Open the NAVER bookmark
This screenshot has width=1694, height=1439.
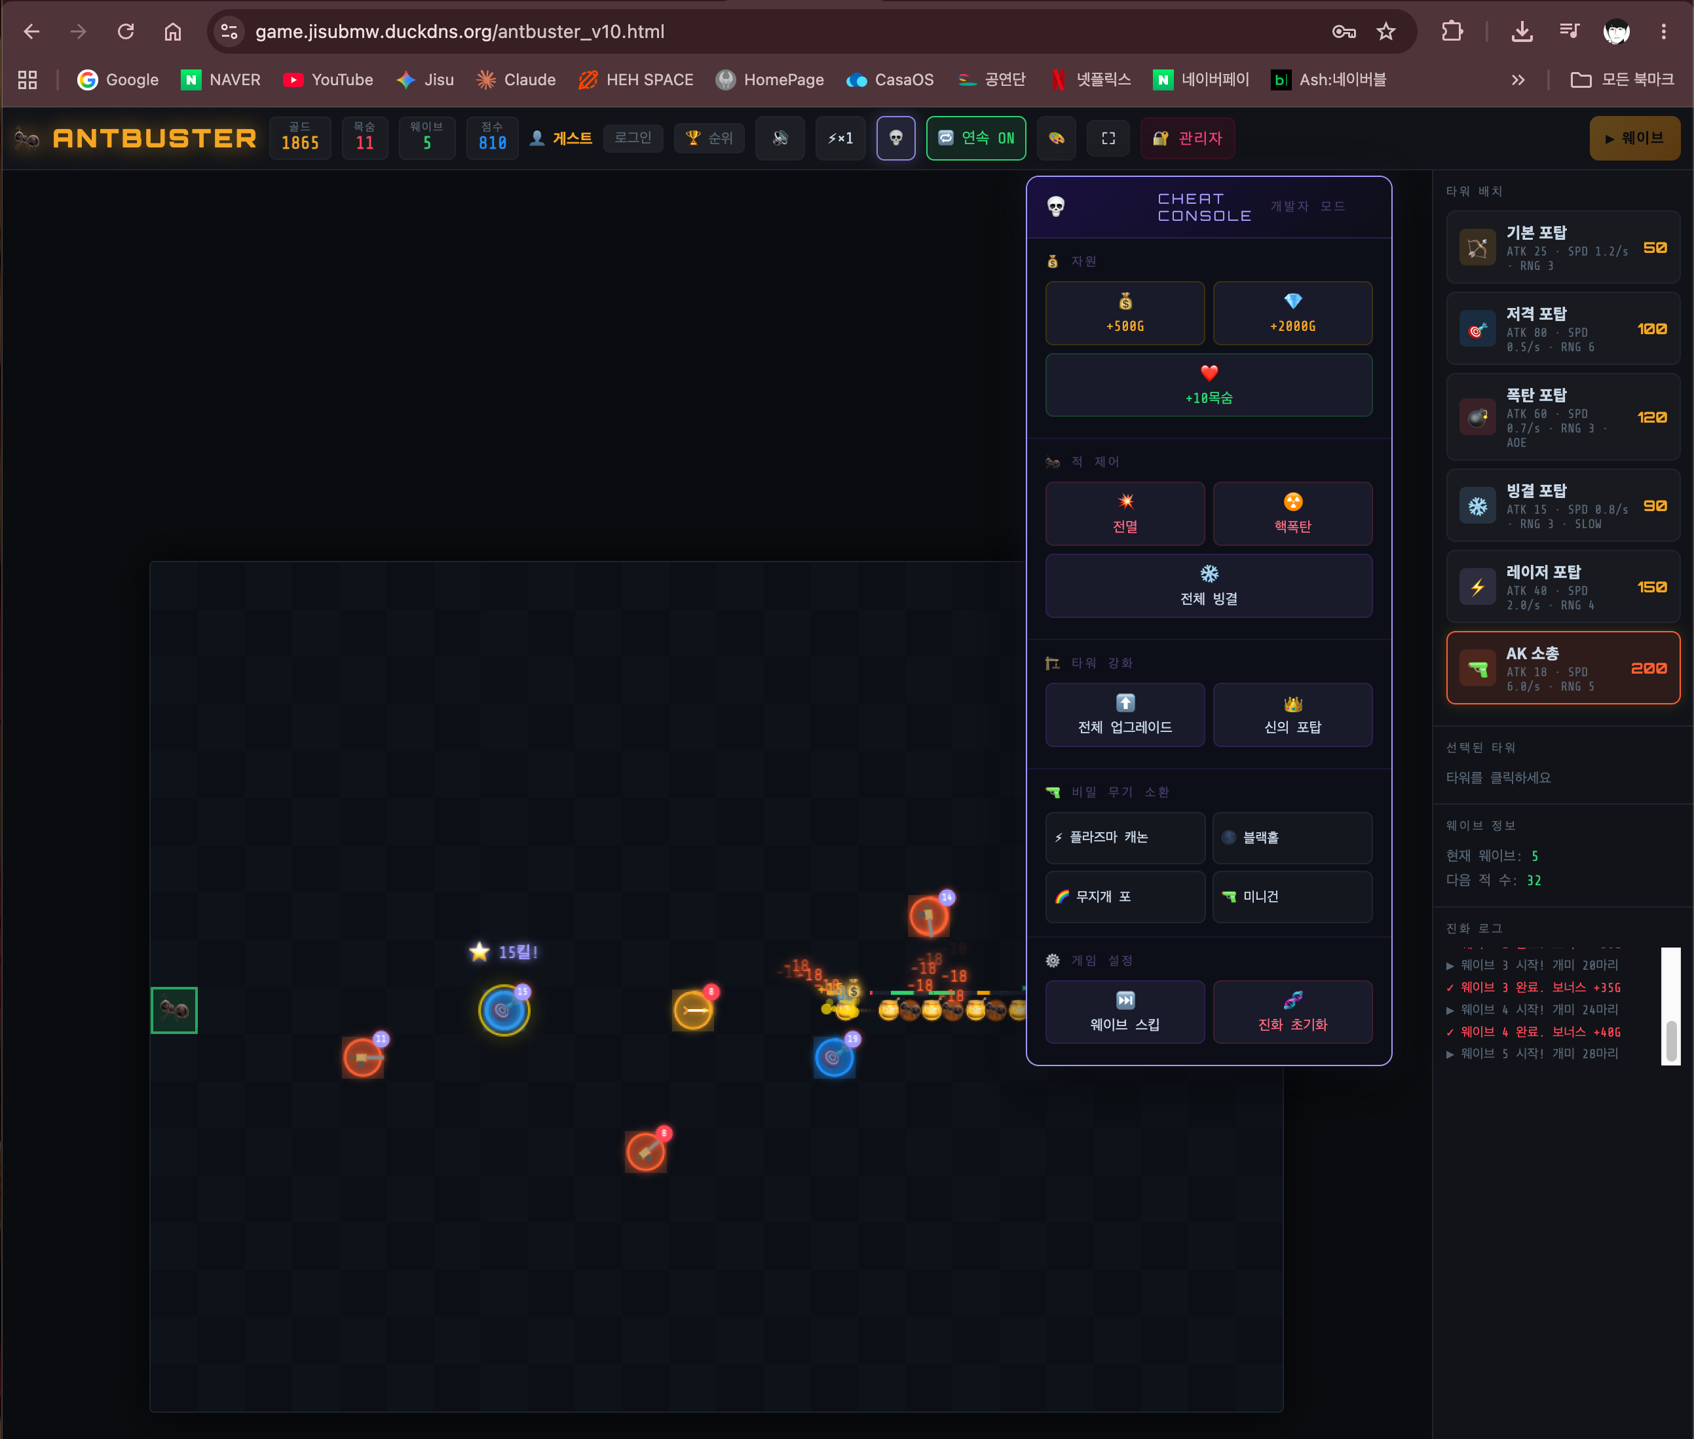click(220, 80)
